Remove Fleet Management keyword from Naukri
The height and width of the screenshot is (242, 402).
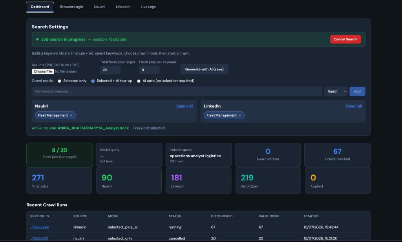click(x=71, y=115)
